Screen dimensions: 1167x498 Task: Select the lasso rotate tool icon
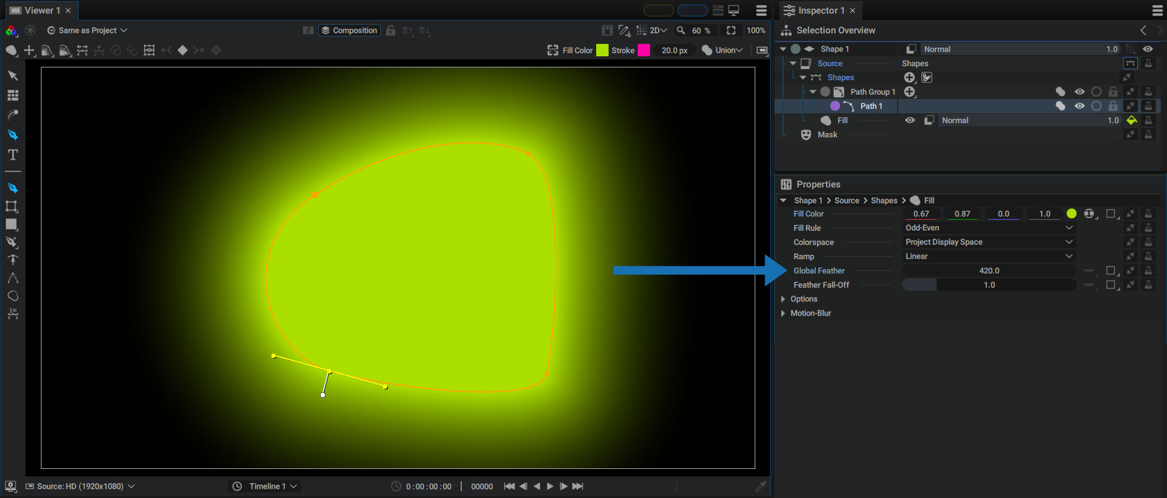click(12, 296)
